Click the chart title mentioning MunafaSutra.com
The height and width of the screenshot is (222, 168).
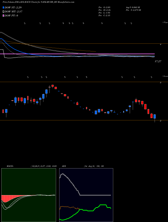(38, 2)
